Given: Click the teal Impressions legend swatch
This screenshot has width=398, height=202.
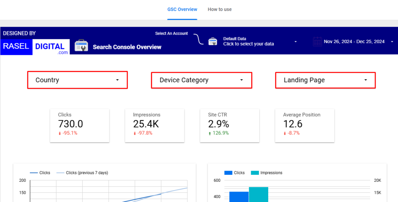Looking at the screenshot, I should click(x=255, y=173).
